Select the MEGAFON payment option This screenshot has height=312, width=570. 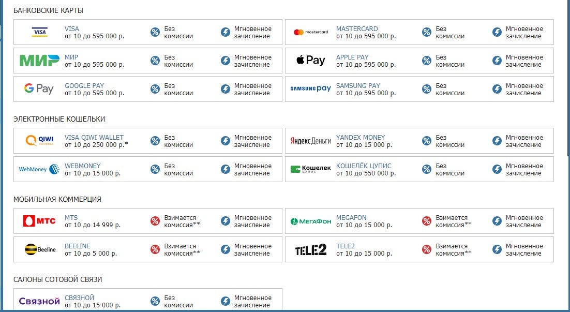351,218
